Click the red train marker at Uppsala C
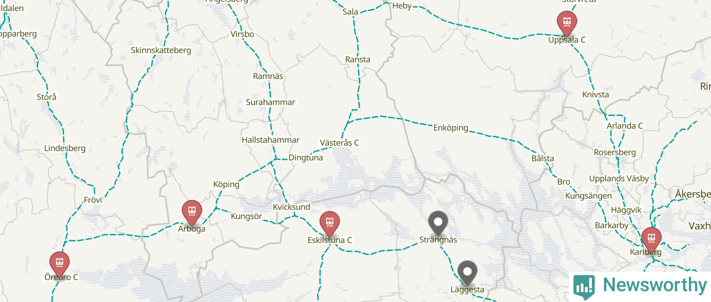 pyautogui.click(x=567, y=22)
